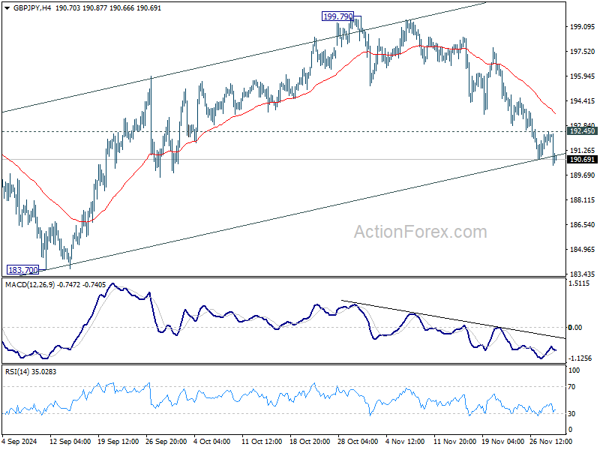Select the 4 Oct 04:00 time label
This screenshot has height=450, width=600.
[212, 442]
